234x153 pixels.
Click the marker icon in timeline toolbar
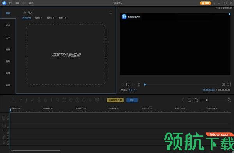point(183,100)
